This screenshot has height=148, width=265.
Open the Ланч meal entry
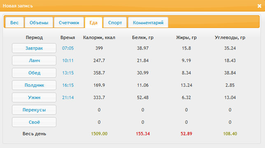point(34,60)
